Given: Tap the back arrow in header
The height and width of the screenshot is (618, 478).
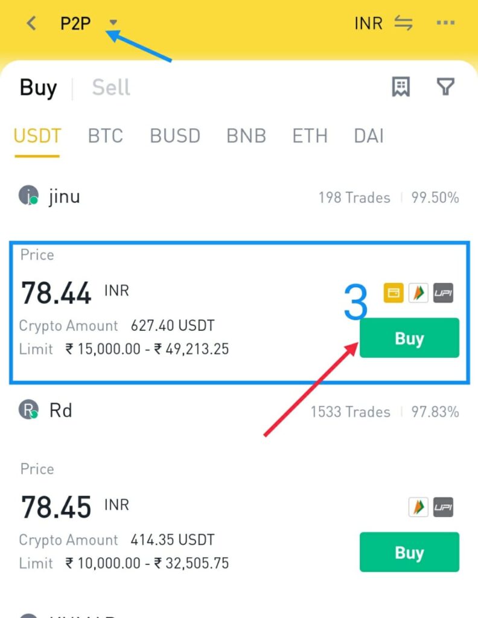Looking at the screenshot, I should (x=31, y=24).
